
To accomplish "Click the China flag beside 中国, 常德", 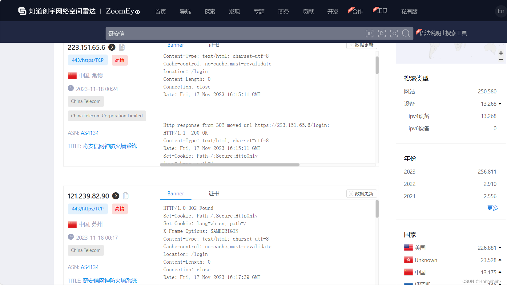I will click(72, 76).
